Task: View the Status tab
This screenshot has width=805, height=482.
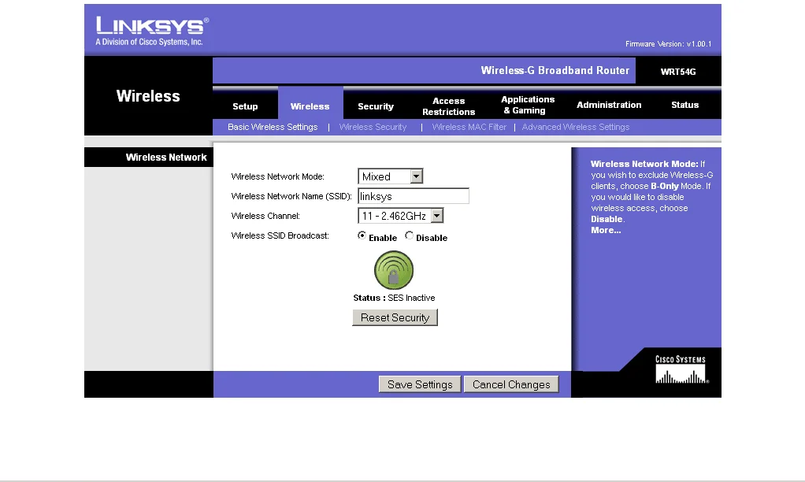Action: pos(684,106)
